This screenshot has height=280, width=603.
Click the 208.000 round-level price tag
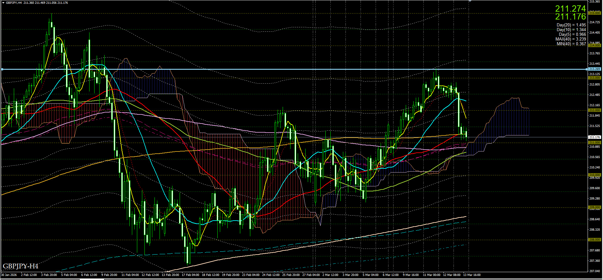tap(595, 240)
